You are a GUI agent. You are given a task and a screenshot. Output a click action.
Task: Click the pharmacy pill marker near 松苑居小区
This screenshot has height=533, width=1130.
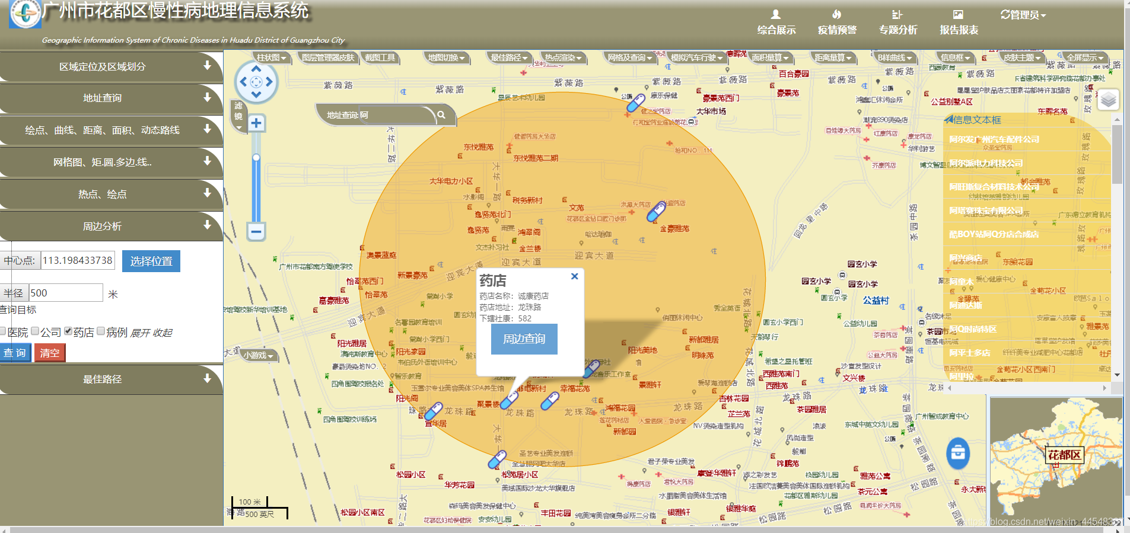point(497,459)
